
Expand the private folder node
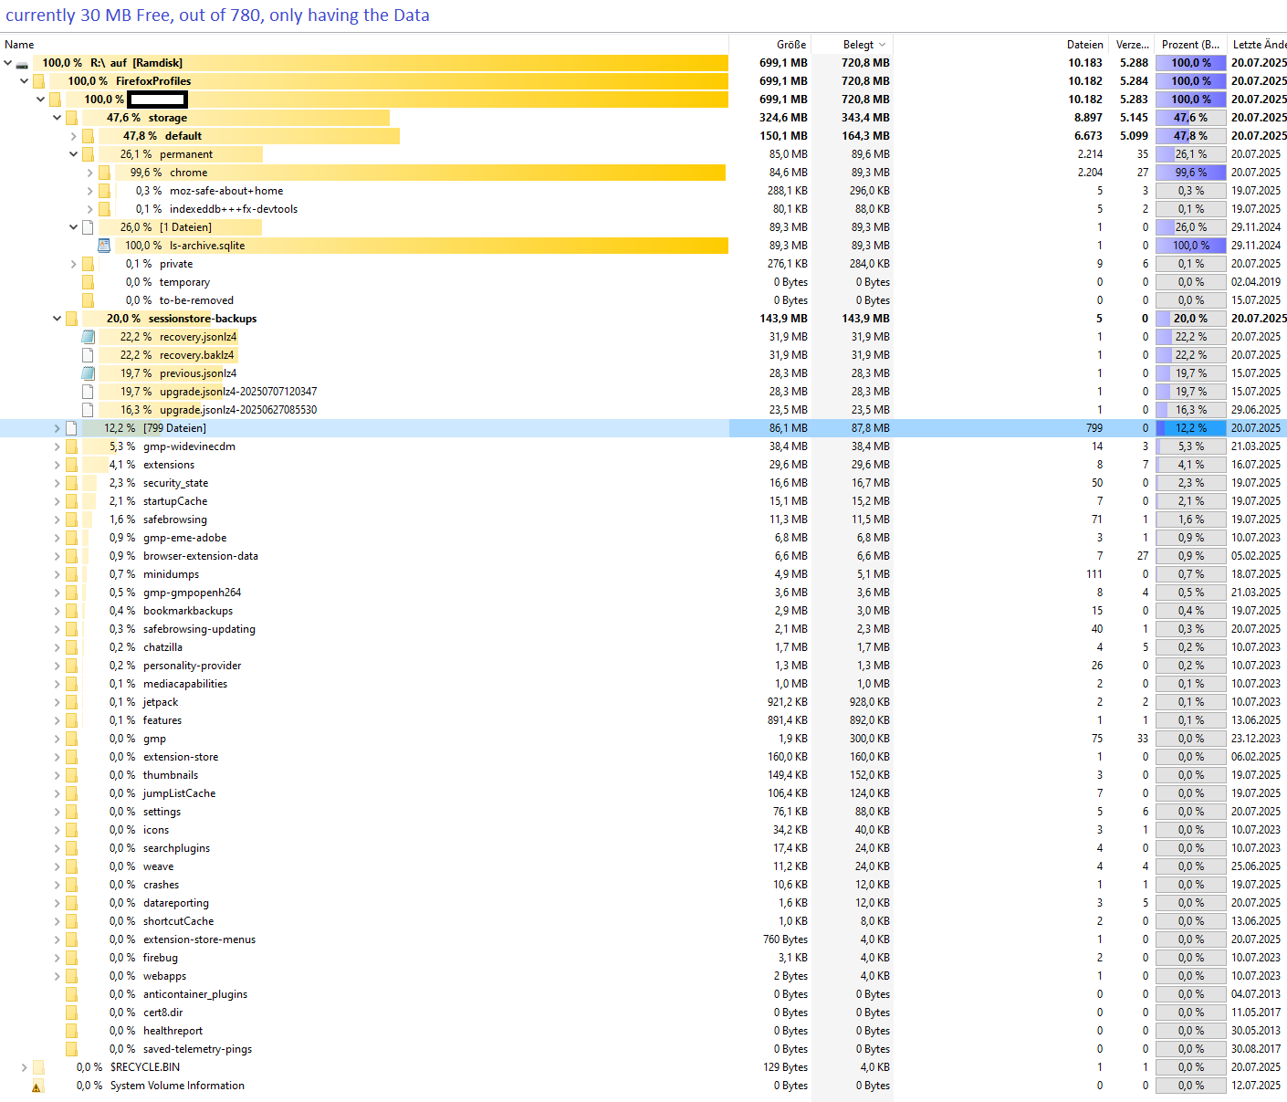tap(74, 264)
